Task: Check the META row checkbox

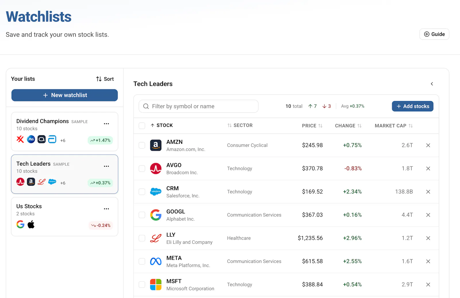Action: point(142,261)
